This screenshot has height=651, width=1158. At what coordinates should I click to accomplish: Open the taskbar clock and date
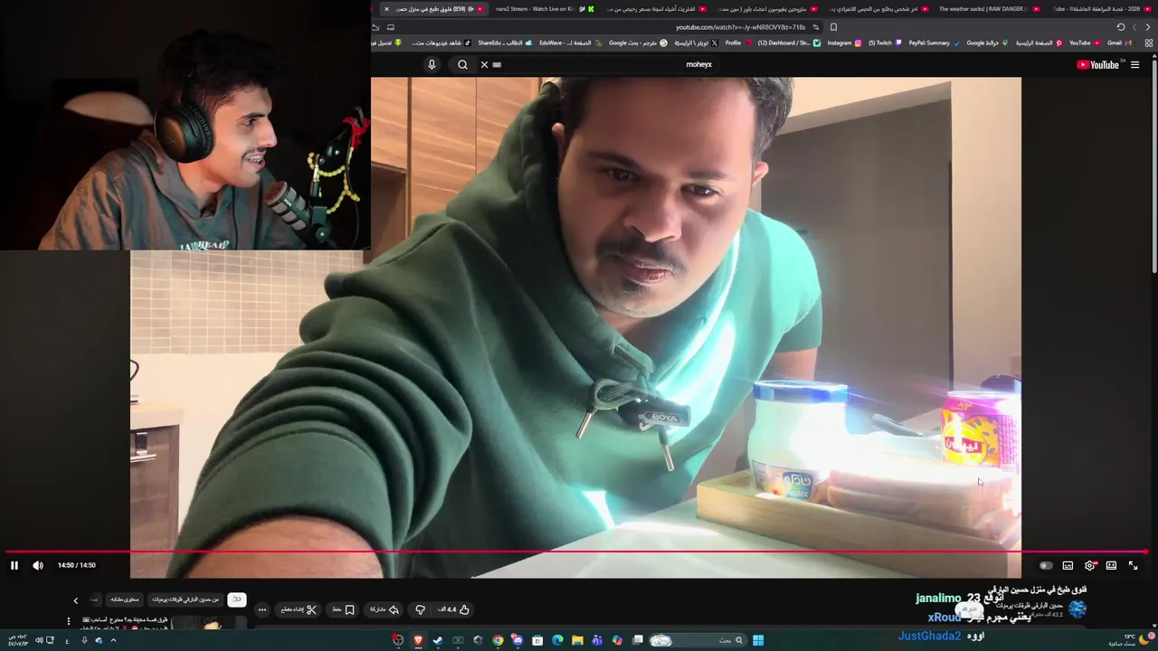[18, 640]
